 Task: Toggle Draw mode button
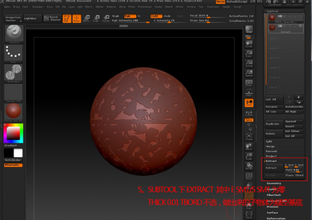(x=76, y=19)
